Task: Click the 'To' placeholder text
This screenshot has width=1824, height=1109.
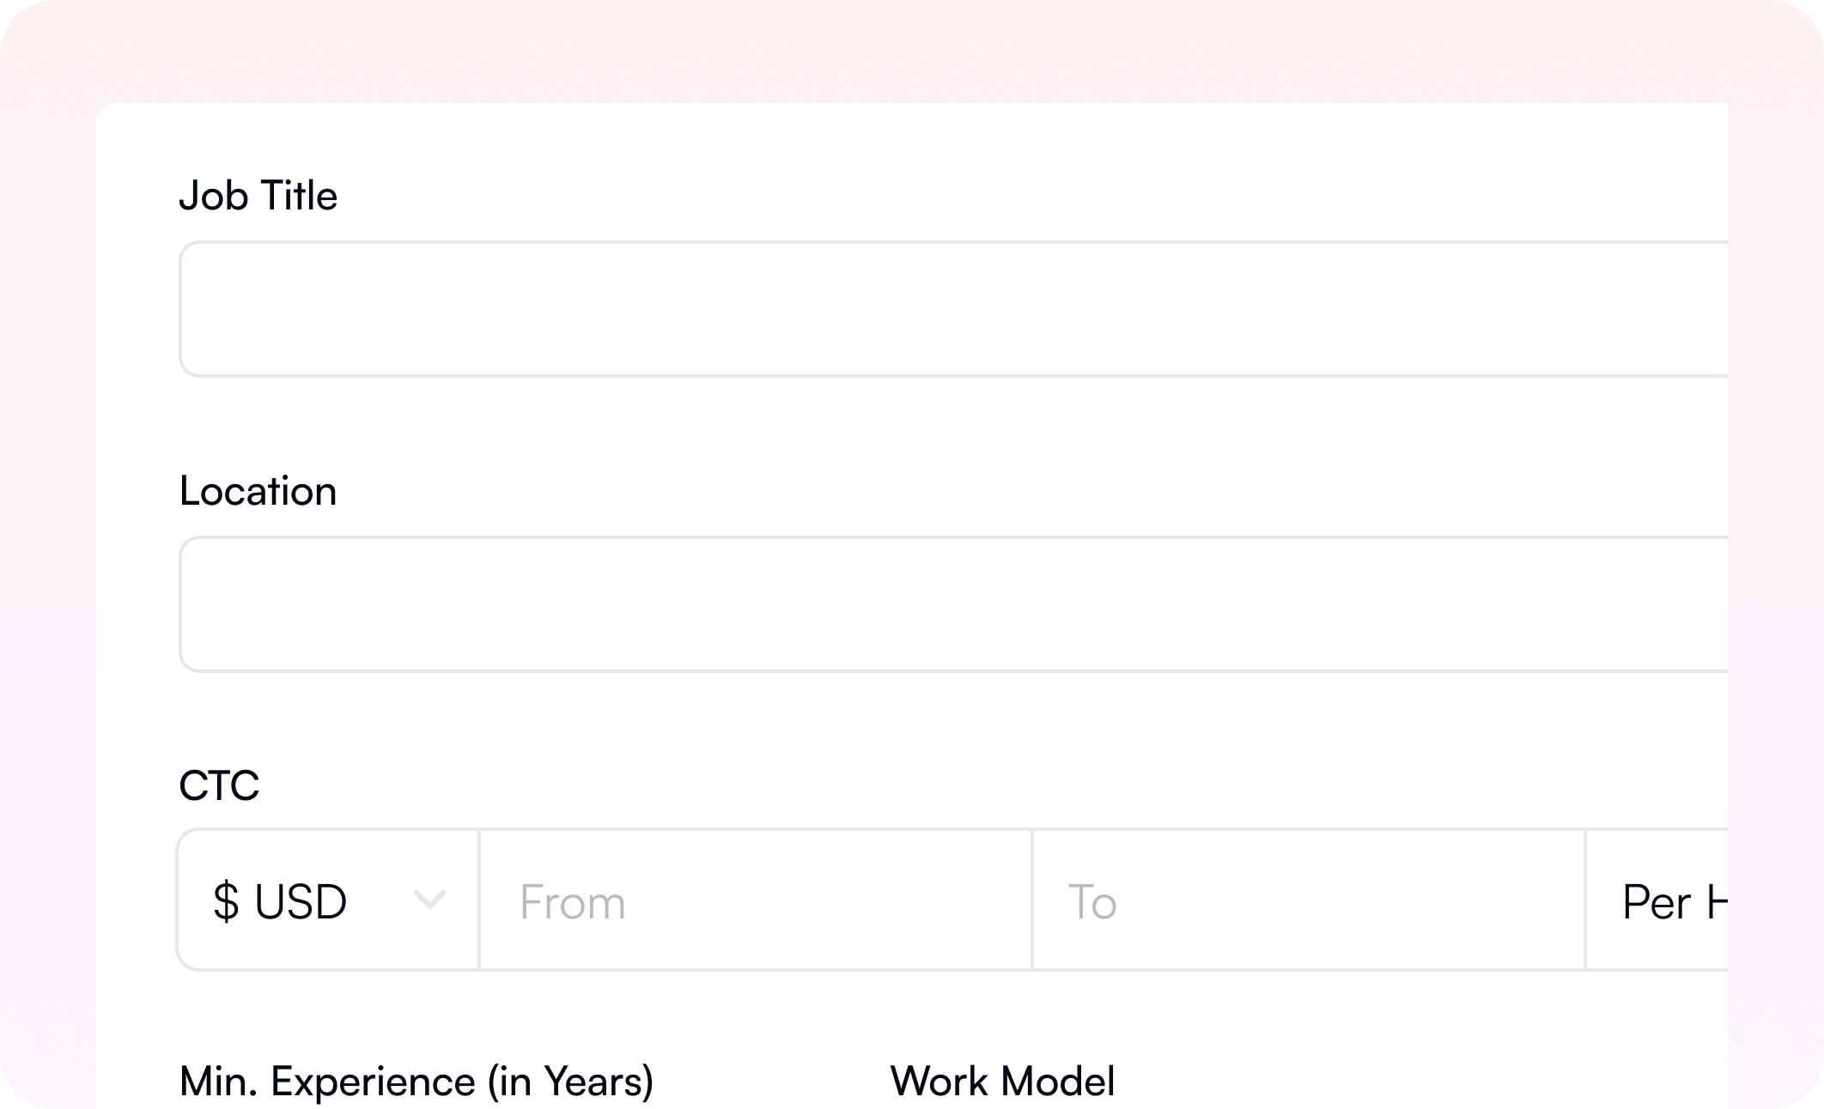Action: (x=1091, y=903)
